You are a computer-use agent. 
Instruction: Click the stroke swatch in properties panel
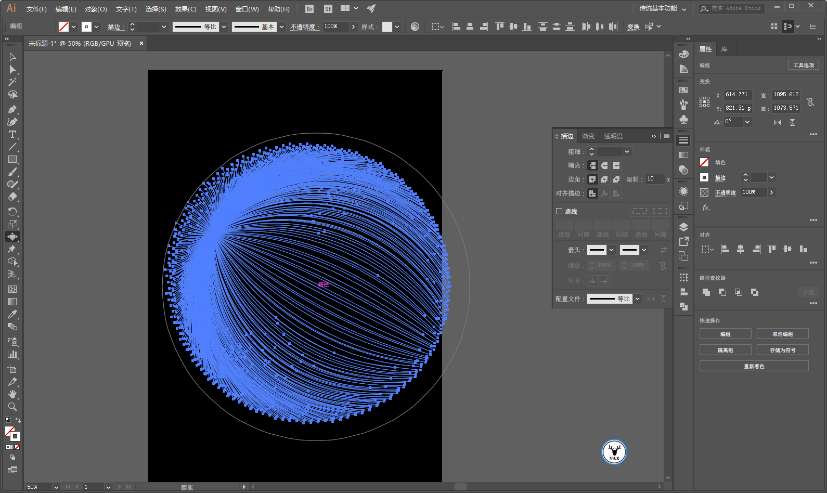[704, 177]
